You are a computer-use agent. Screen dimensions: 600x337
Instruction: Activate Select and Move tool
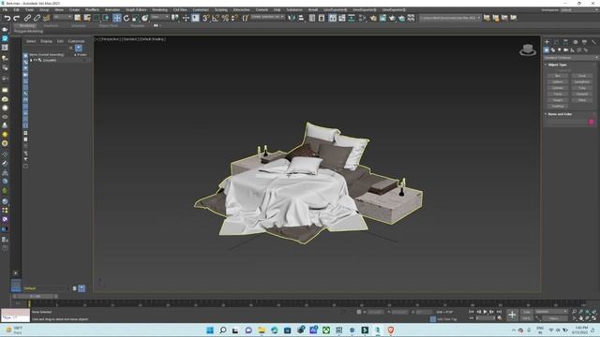click(x=116, y=18)
